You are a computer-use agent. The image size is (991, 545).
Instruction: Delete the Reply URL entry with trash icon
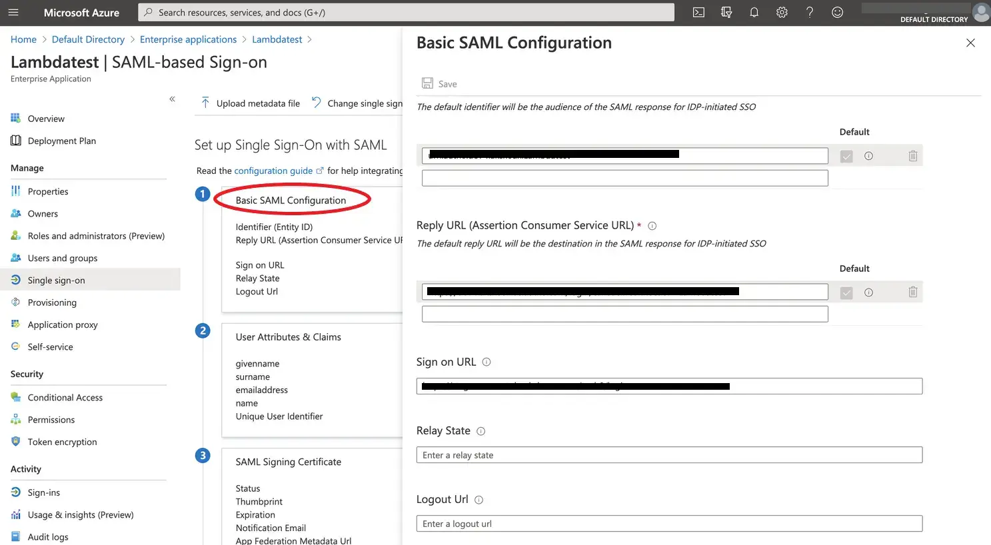coord(912,292)
